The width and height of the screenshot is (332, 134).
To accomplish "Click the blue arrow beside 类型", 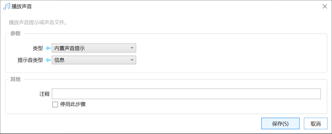I will coord(48,48).
